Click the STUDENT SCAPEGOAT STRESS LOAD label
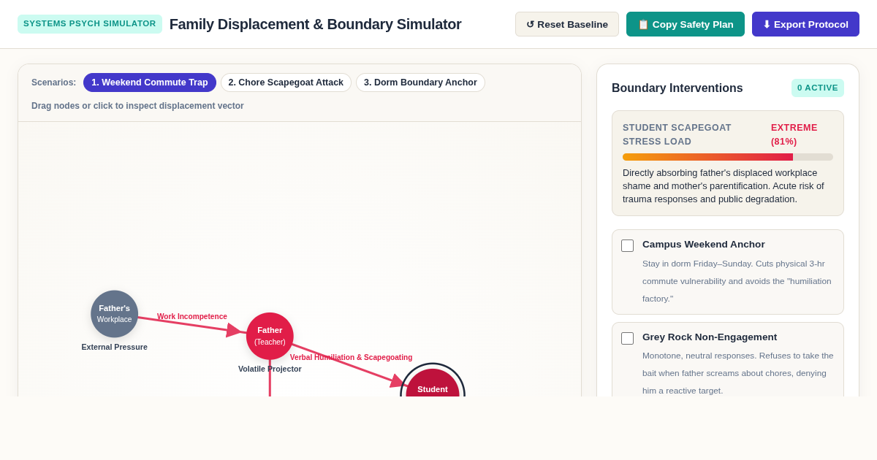877x460 pixels. (x=677, y=134)
